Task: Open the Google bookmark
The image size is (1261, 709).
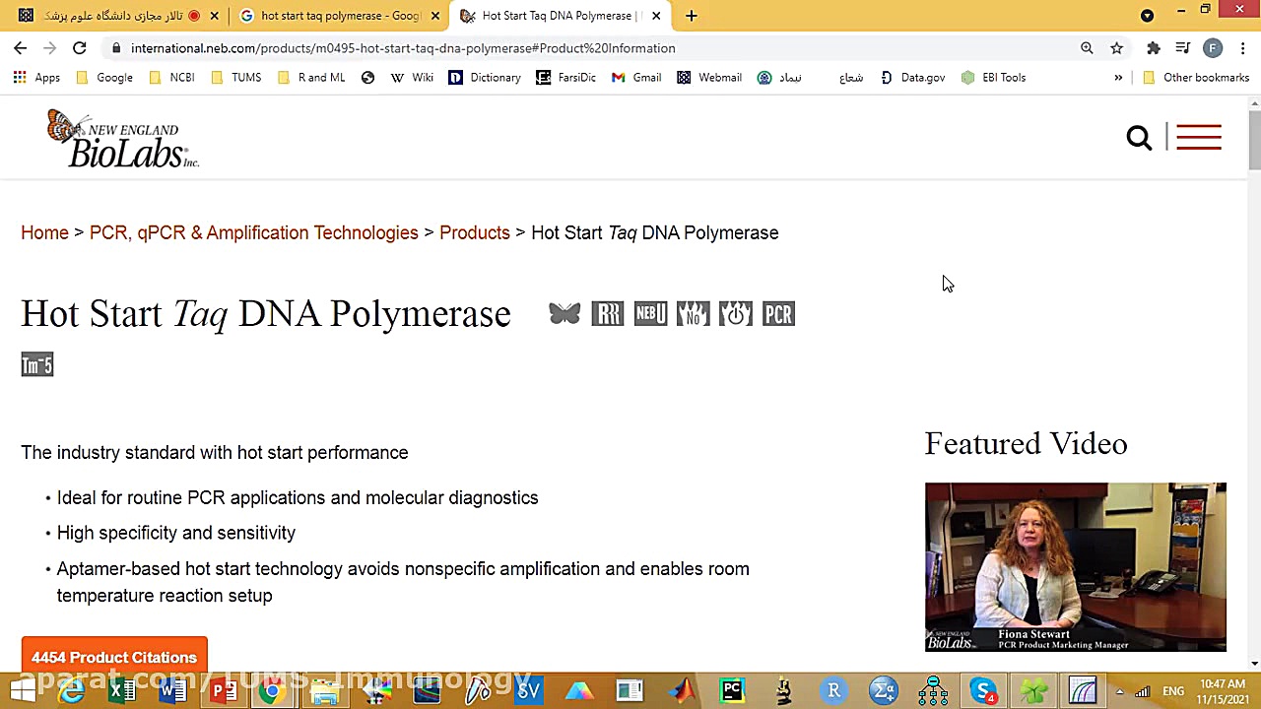Action: click(x=103, y=77)
